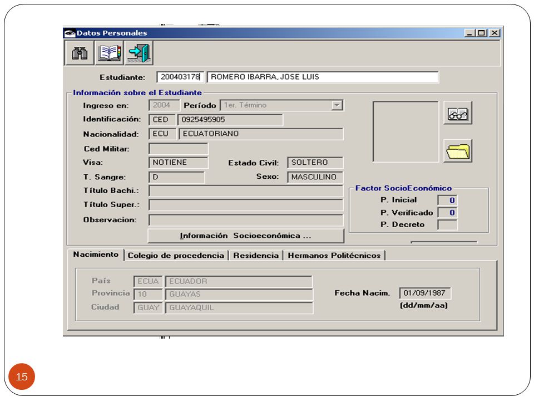Click the Provincia code 10 field
Image resolution: width=534 pixels, height=401 pixels.
coord(148,294)
